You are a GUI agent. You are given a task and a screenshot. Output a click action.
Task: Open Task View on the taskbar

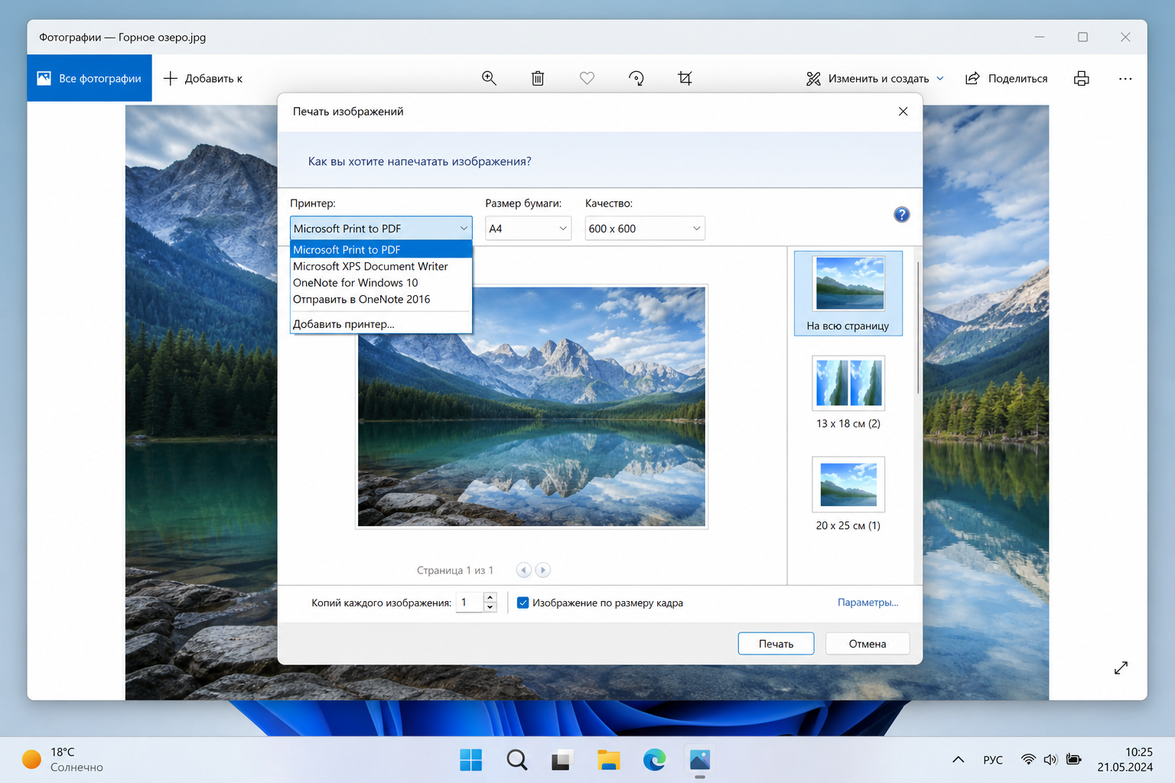[x=562, y=760]
